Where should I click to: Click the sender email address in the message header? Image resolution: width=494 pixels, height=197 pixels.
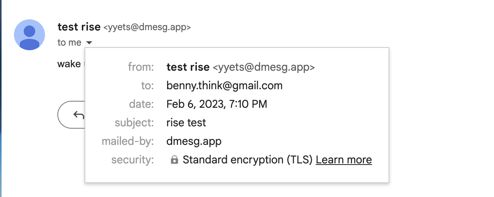pyautogui.click(x=147, y=27)
